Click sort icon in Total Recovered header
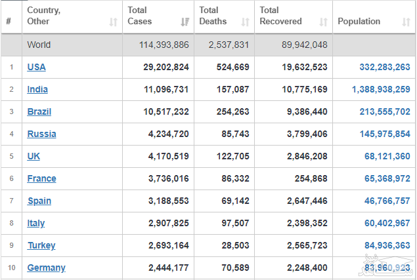The image size is (417, 280). click(x=323, y=22)
